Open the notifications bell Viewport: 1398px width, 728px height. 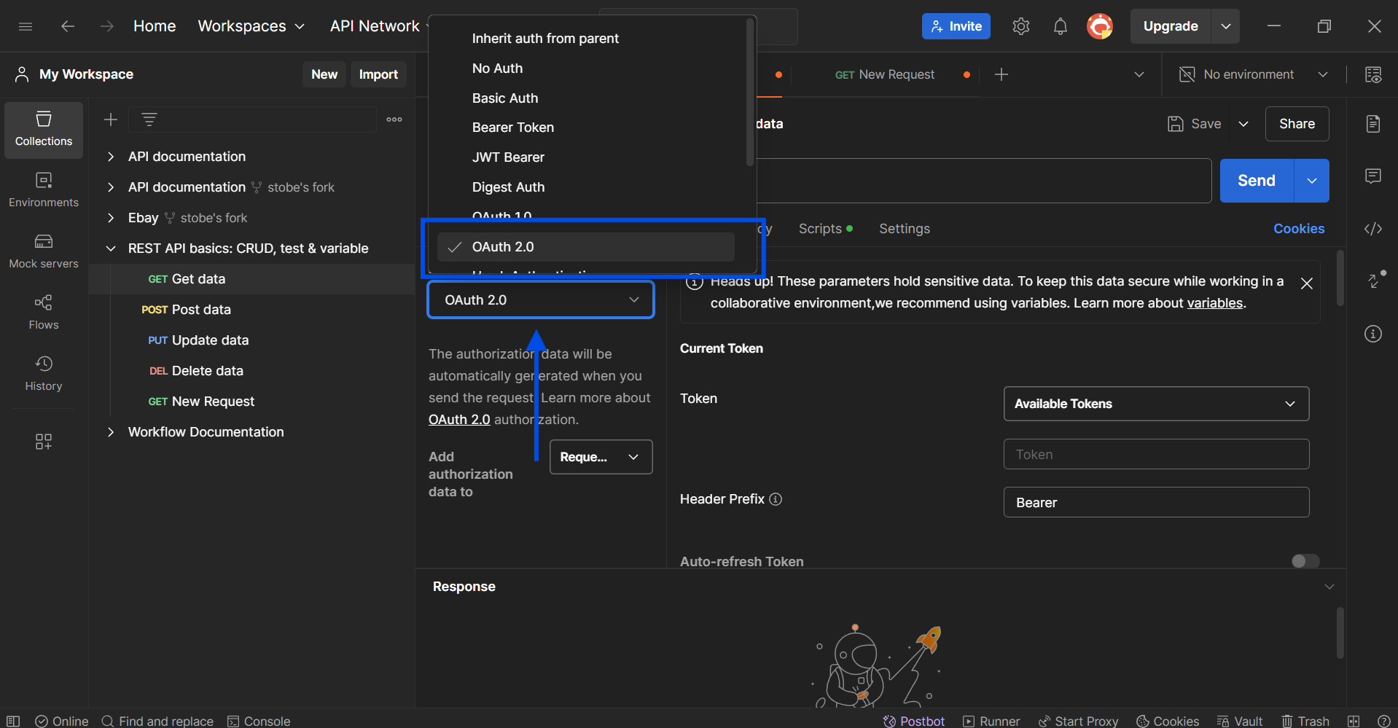pyautogui.click(x=1061, y=26)
